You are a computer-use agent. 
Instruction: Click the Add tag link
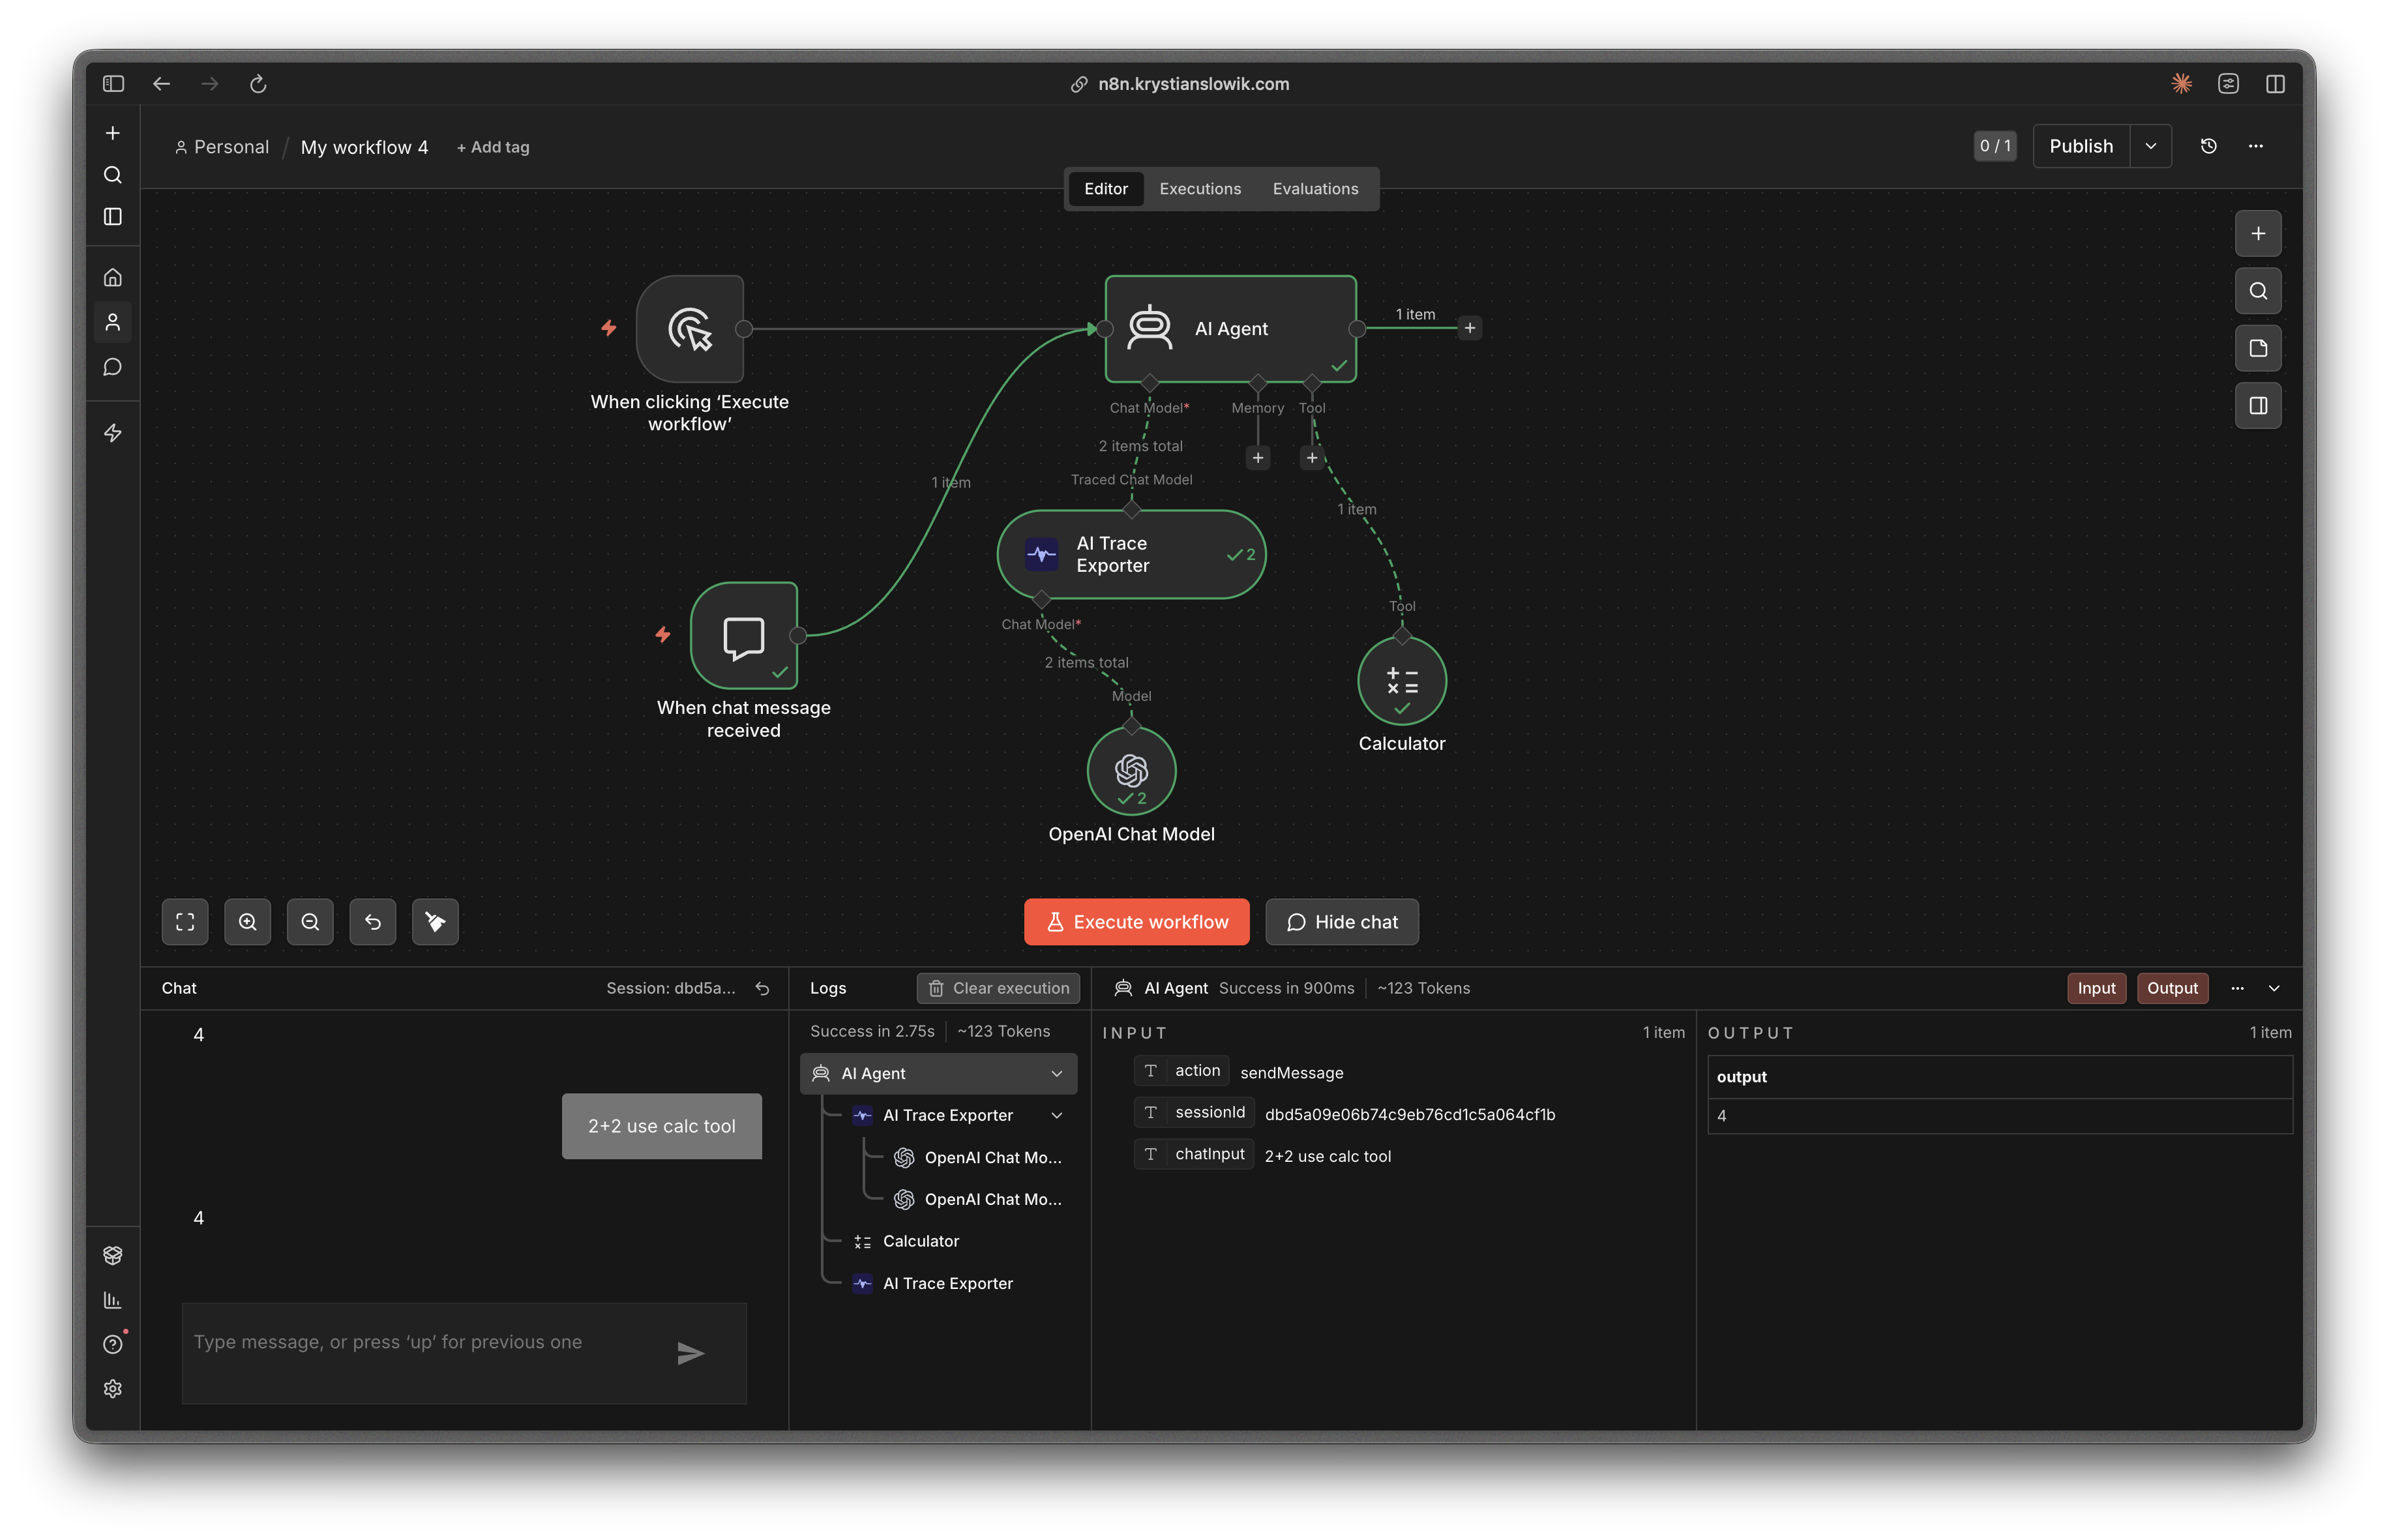click(493, 147)
